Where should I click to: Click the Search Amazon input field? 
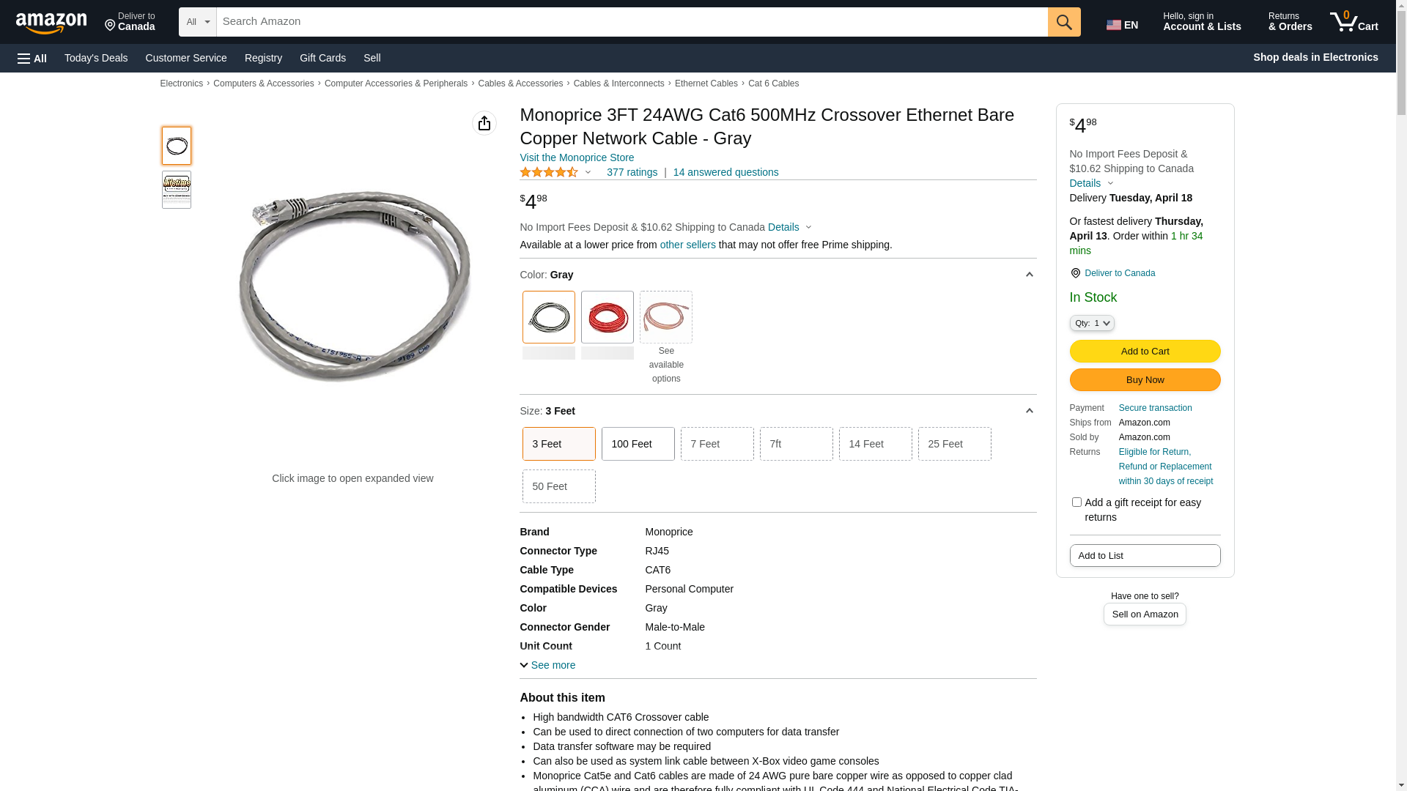(x=632, y=22)
